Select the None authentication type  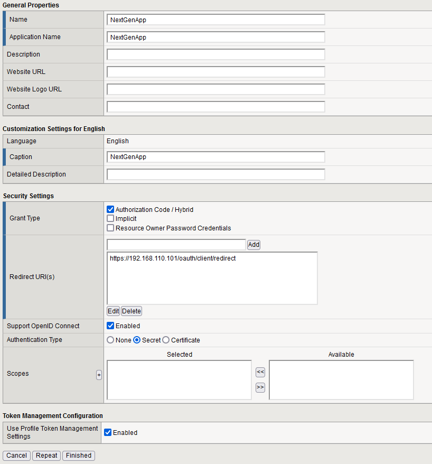point(109,340)
